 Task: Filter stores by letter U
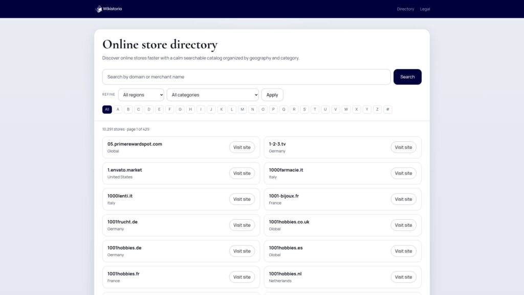[x=325, y=110]
